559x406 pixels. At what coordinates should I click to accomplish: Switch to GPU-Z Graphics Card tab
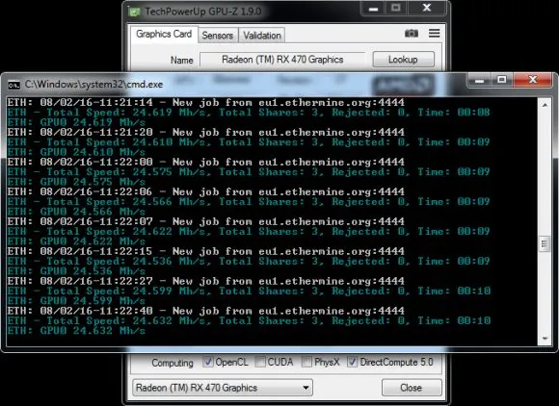click(x=164, y=35)
